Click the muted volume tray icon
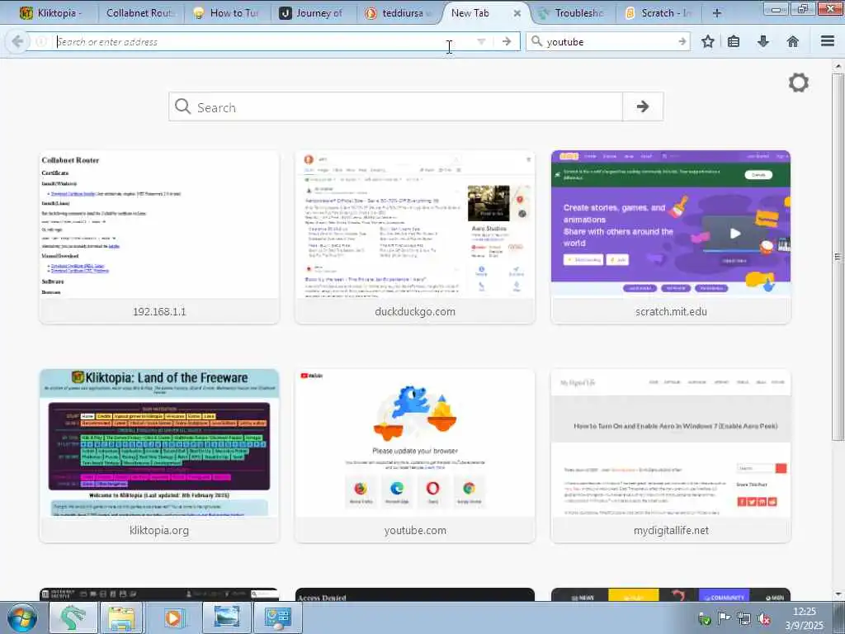Image resolution: width=845 pixels, height=634 pixels. pyautogui.click(x=764, y=619)
